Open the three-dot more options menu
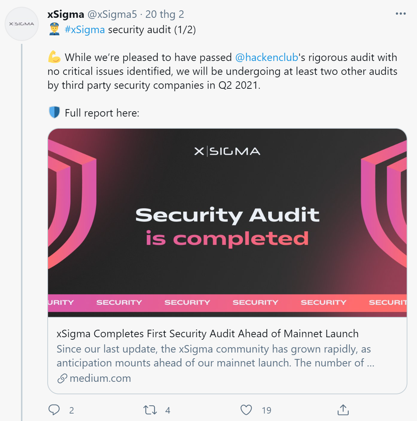 tap(401, 14)
